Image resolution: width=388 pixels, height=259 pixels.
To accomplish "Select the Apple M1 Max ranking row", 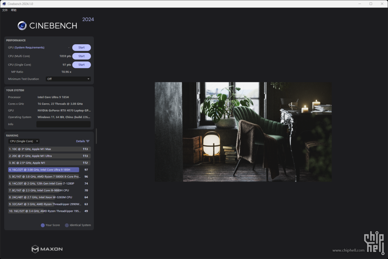I will (50, 149).
